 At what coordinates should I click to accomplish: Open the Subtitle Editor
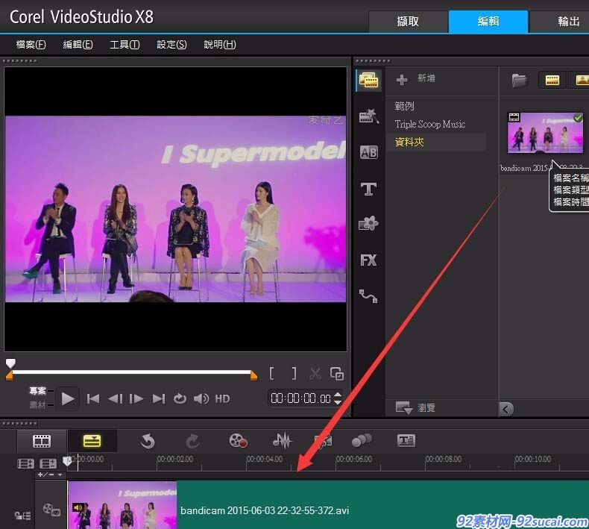click(x=406, y=441)
